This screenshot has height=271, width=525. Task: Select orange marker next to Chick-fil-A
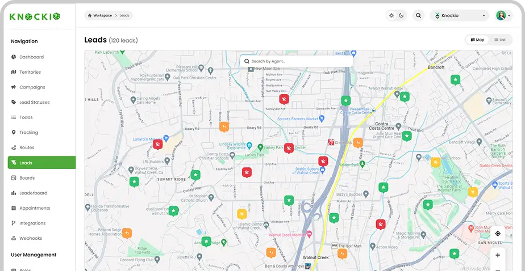pyautogui.click(x=358, y=143)
